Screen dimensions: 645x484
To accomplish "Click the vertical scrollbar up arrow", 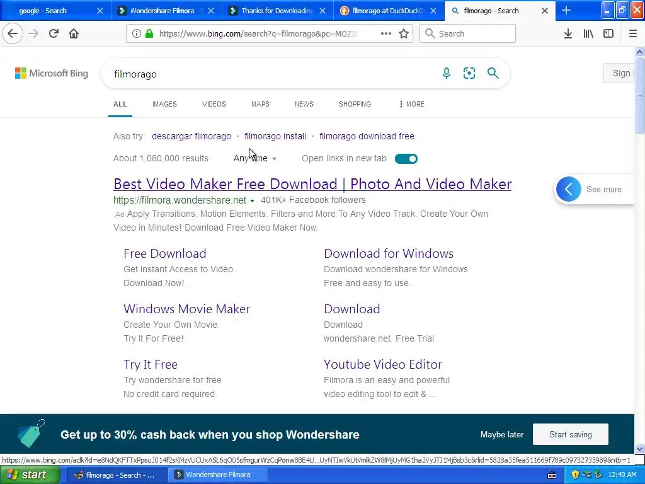I will pyautogui.click(x=639, y=52).
